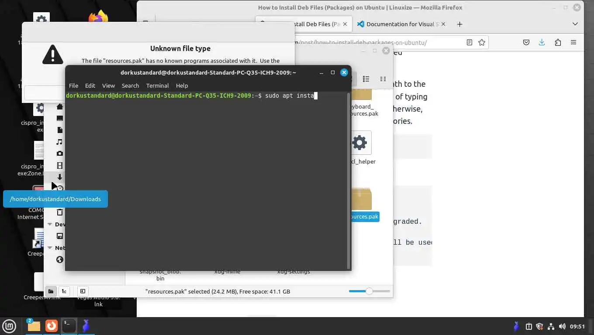Viewport: 594px width, 335px height.
Task: Click the terminal vertical scrollbar
Action: [348, 181]
